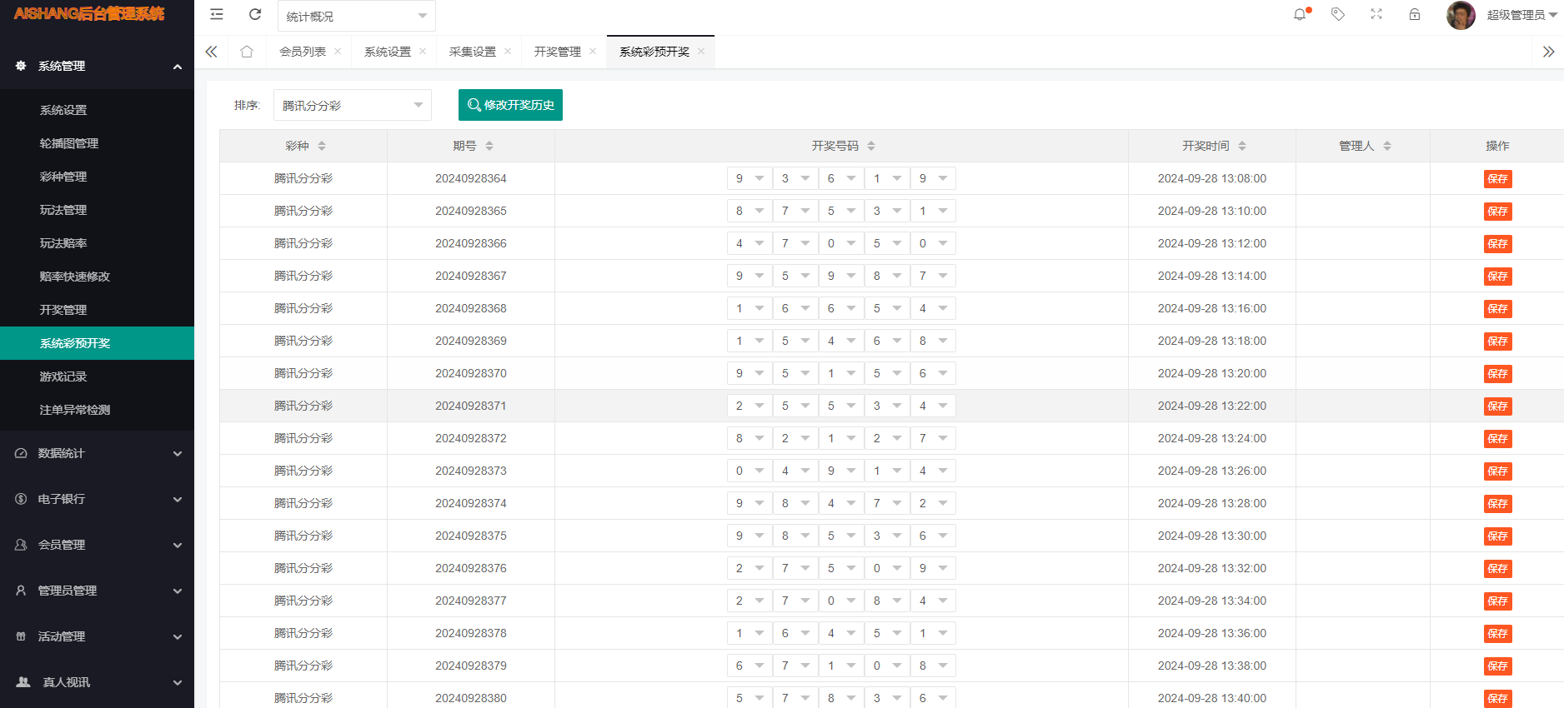Click the 修改开奖历史 button
The width and height of the screenshot is (1564, 708).
pos(510,105)
